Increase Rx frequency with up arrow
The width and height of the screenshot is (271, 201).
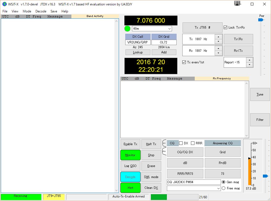(219, 49)
